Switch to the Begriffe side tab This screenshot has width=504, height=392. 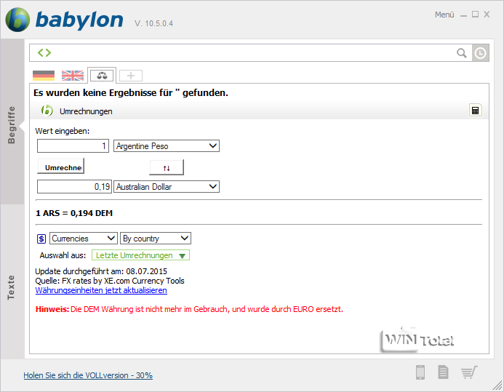pos(12,121)
